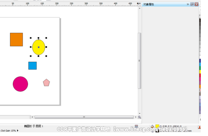This screenshot has height=136, width=208.
Task: Select the orange rectangle on the page
Action: (x=16, y=40)
